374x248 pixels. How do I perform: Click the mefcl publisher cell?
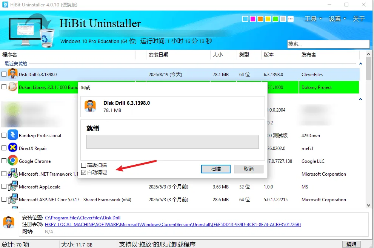click(x=307, y=148)
